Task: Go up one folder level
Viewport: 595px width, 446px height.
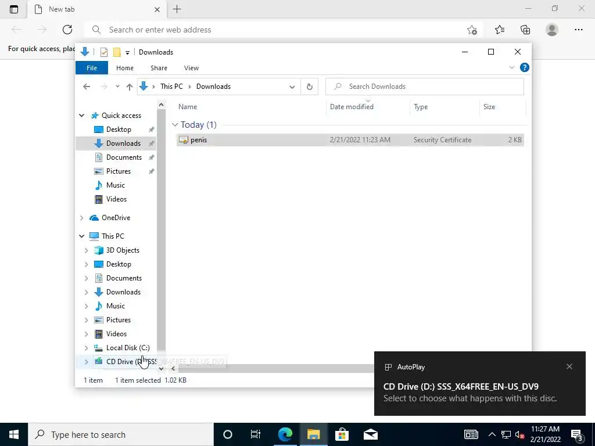Action: [x=130, y=87]
